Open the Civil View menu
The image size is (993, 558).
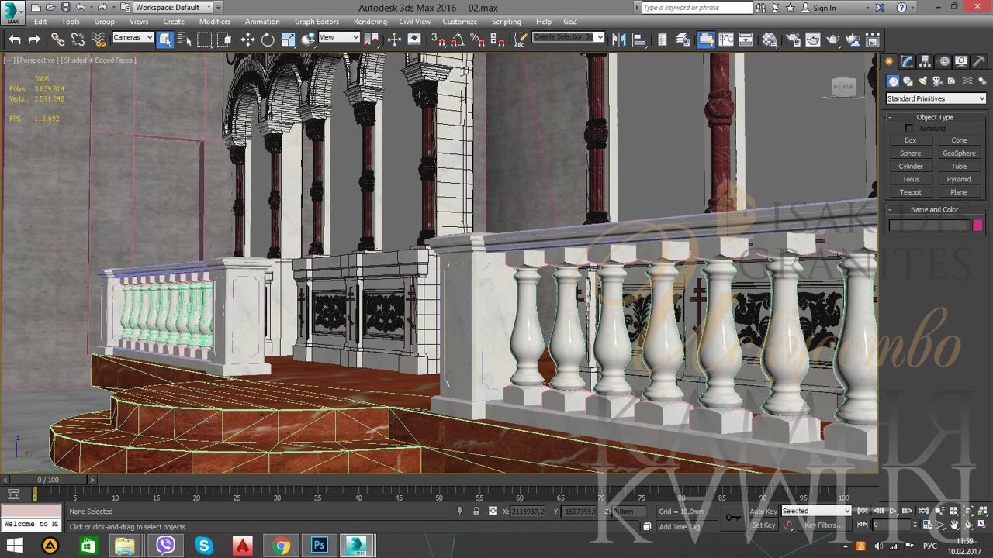coord(415,22)
